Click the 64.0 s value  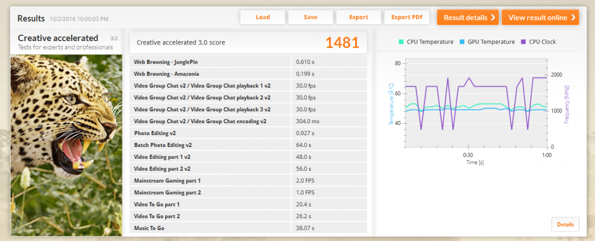303,145
